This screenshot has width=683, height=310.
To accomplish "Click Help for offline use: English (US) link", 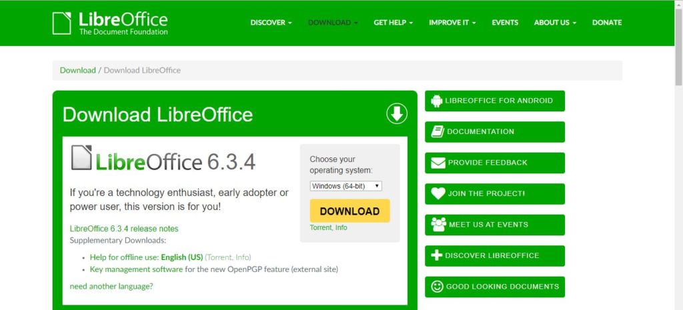I will 146,257.
